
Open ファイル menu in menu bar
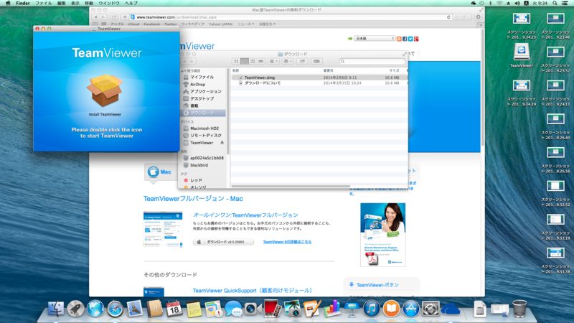coord(43,4)
